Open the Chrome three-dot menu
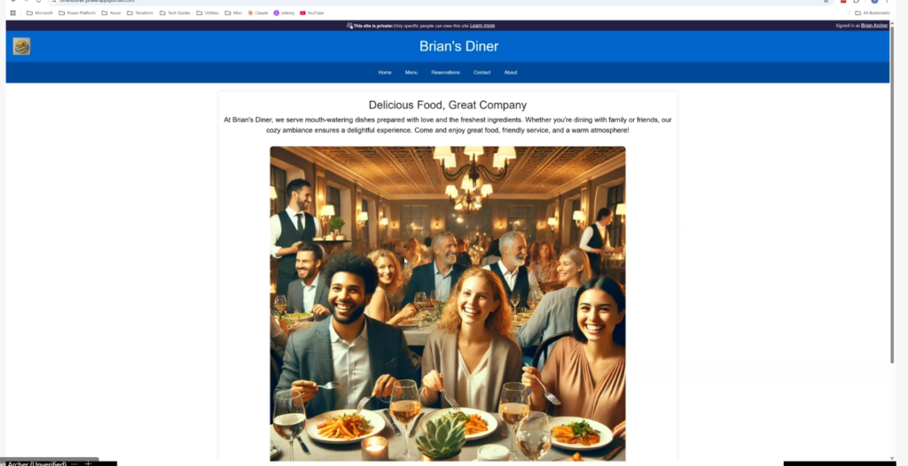This screenshot has height=466, width=908. click(x=887, y=1)
